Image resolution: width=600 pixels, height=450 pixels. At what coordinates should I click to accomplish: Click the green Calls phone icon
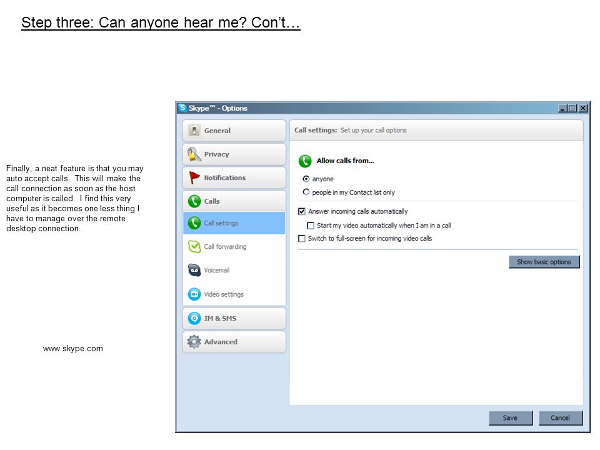[194, 201]
